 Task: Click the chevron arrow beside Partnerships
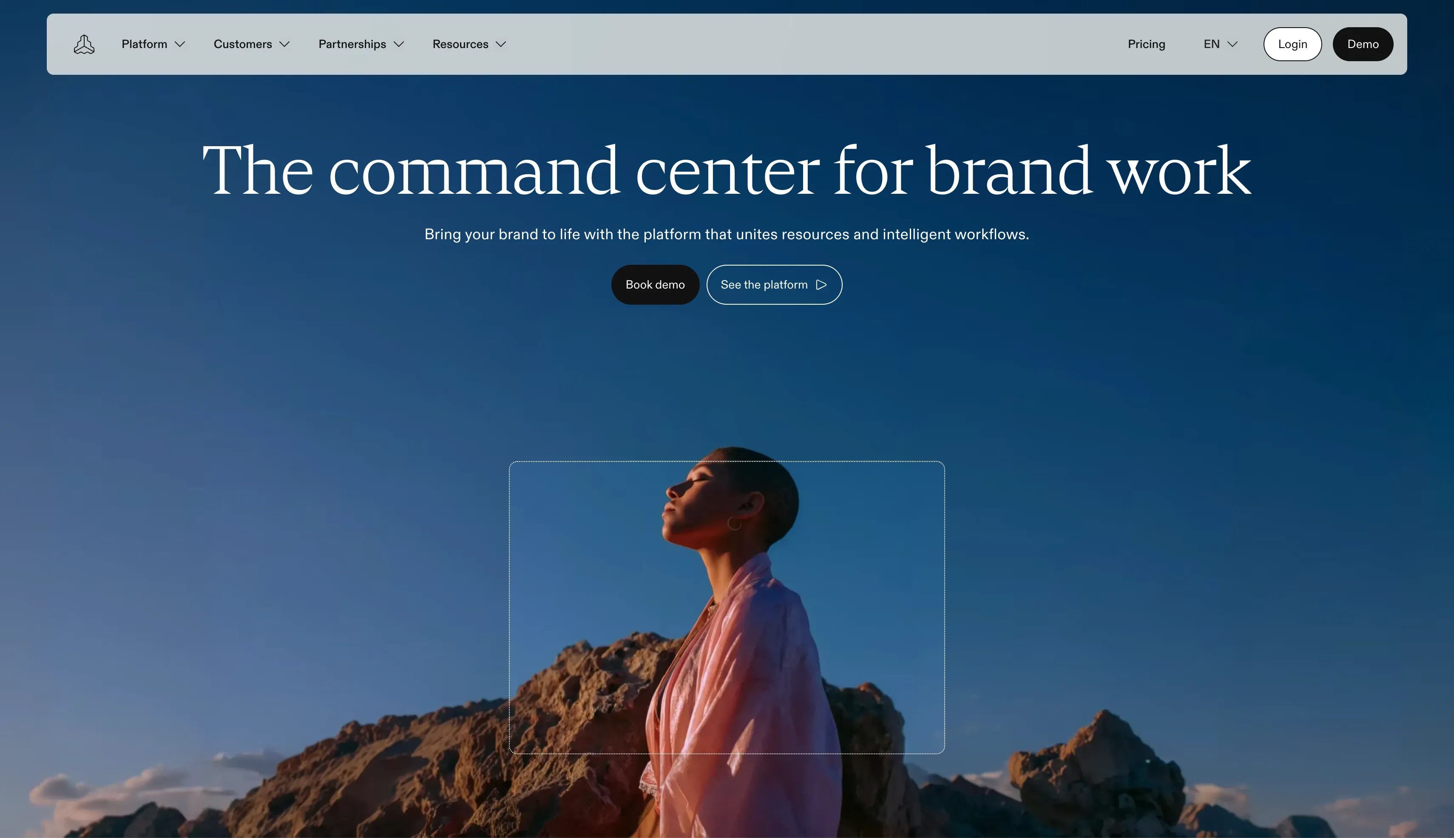(398, 44)
